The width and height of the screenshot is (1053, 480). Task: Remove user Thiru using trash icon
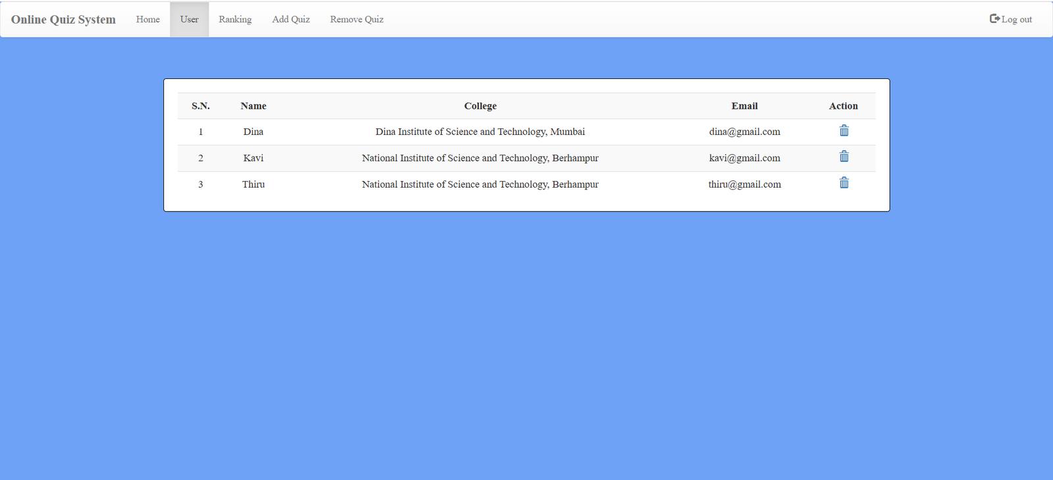point(844,183)
